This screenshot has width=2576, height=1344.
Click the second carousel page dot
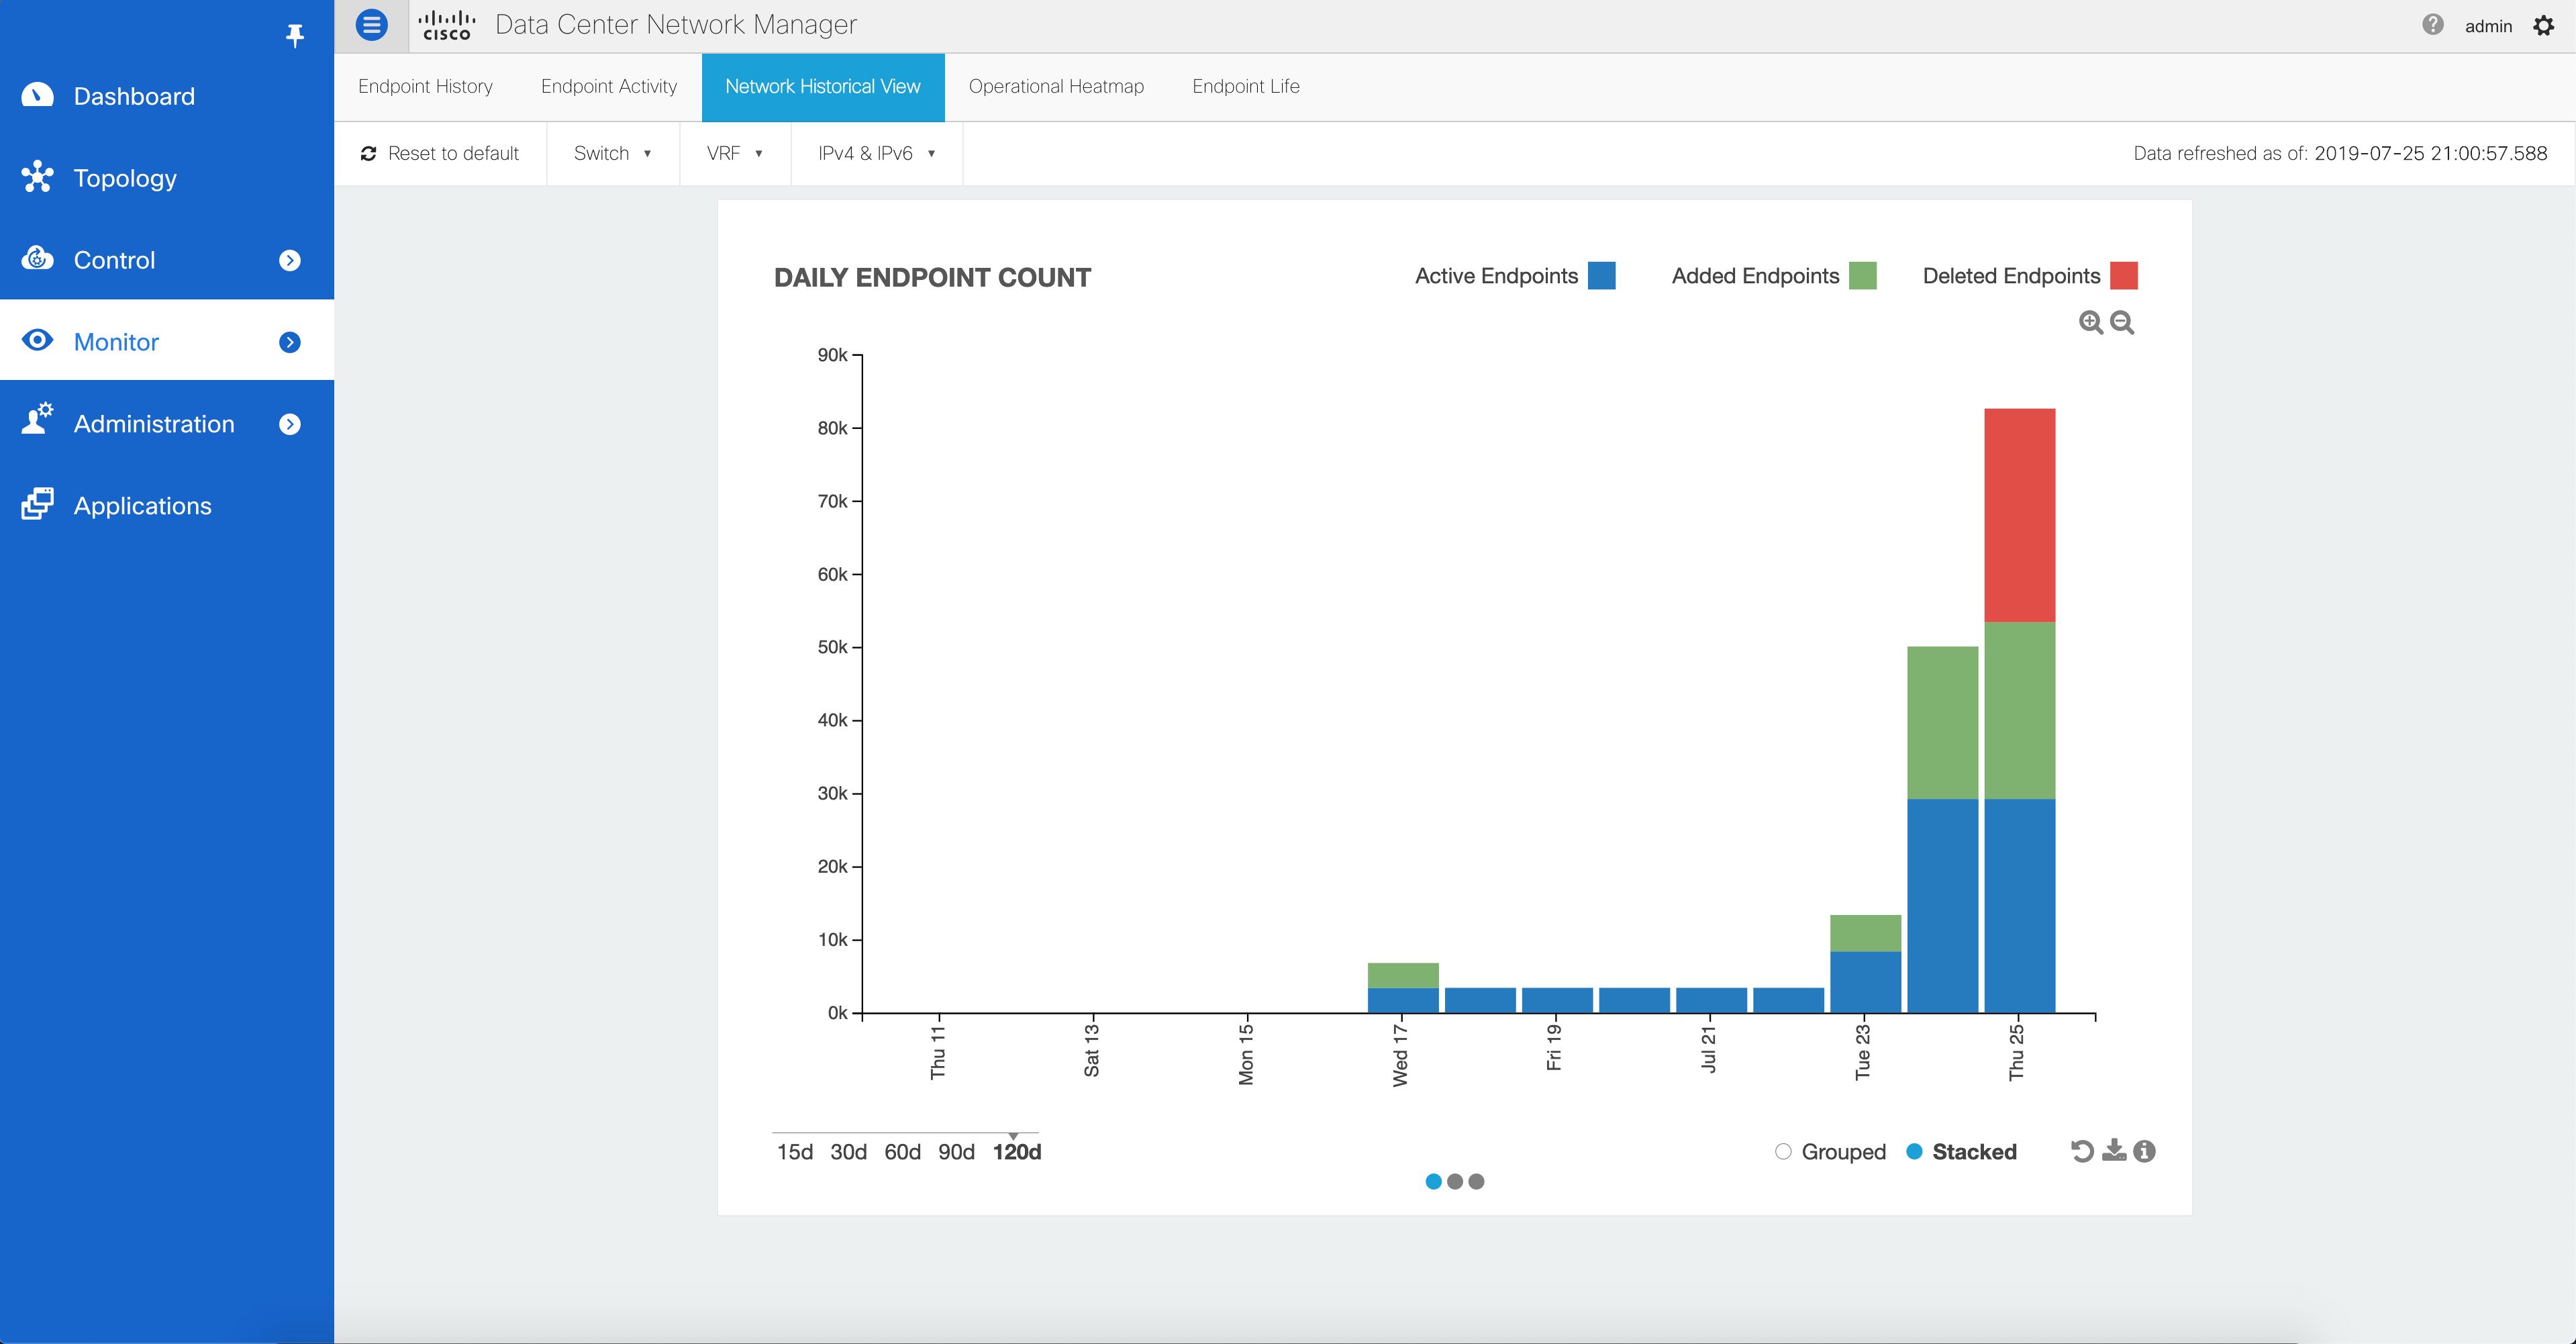coord(1455,1182)
